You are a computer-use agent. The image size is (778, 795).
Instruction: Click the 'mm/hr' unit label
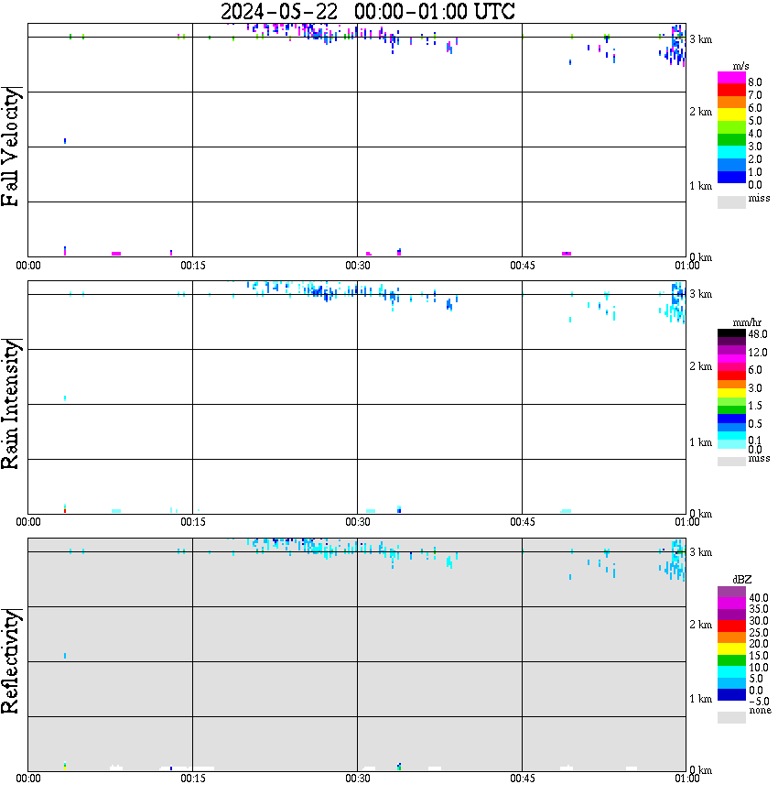pyautogui.click(x=747, y=322)
